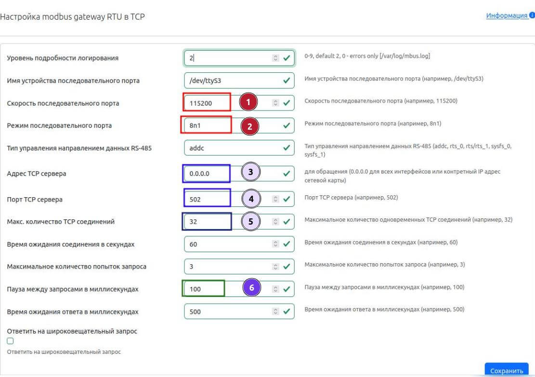Click numbered badge 4 on TCP port

pos(250,198)
